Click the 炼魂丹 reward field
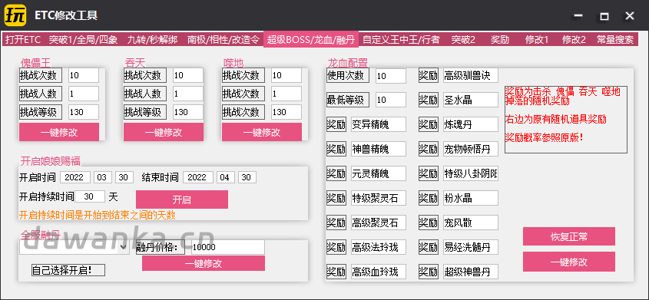Image resolution: width=649 pixels, height=300 pixels. coord(471,124)
